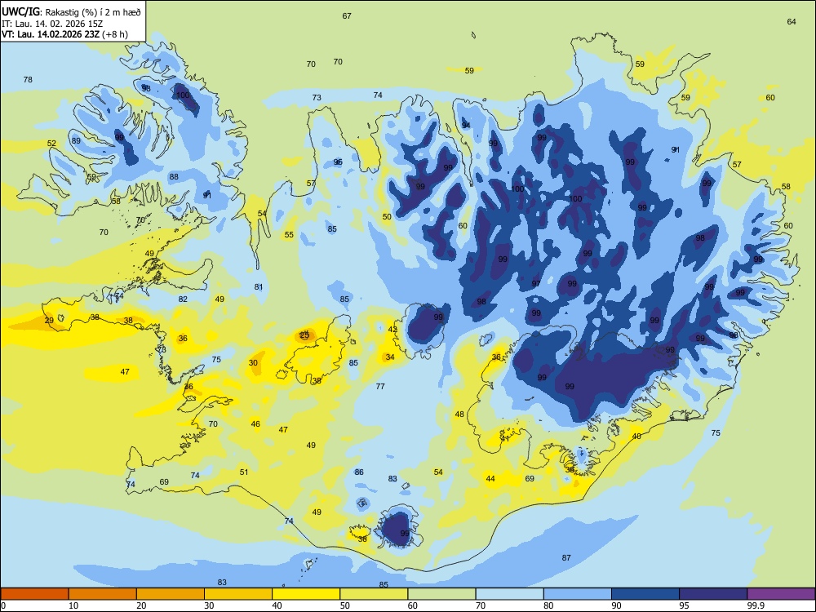Click the map value '89' in the Westfjords
This screenshot has width=816, height=612.
click(x=76, y=141)
